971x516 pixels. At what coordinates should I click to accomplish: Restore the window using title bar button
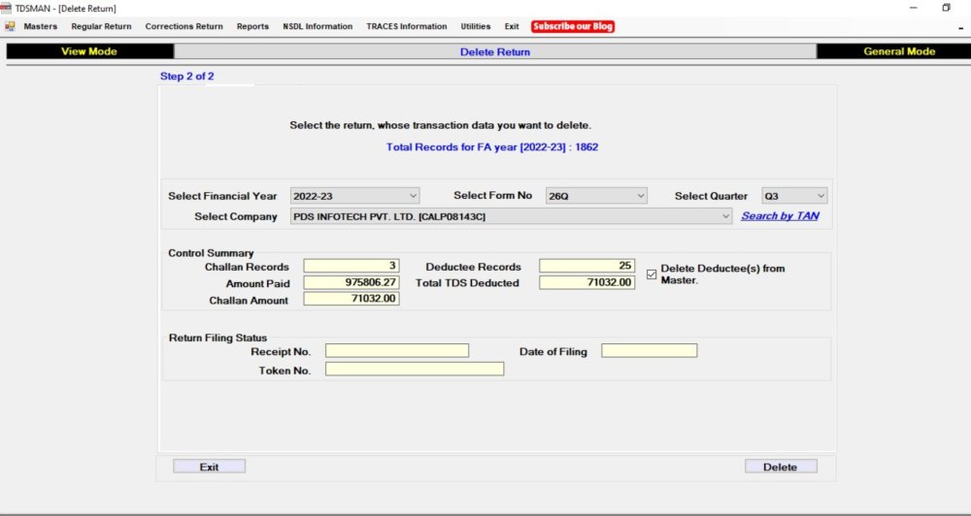click(x=946, y=8)
